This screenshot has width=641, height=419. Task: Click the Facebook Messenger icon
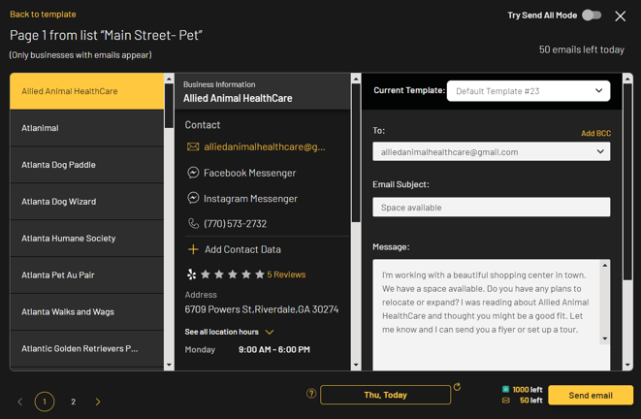coord(193,173)
